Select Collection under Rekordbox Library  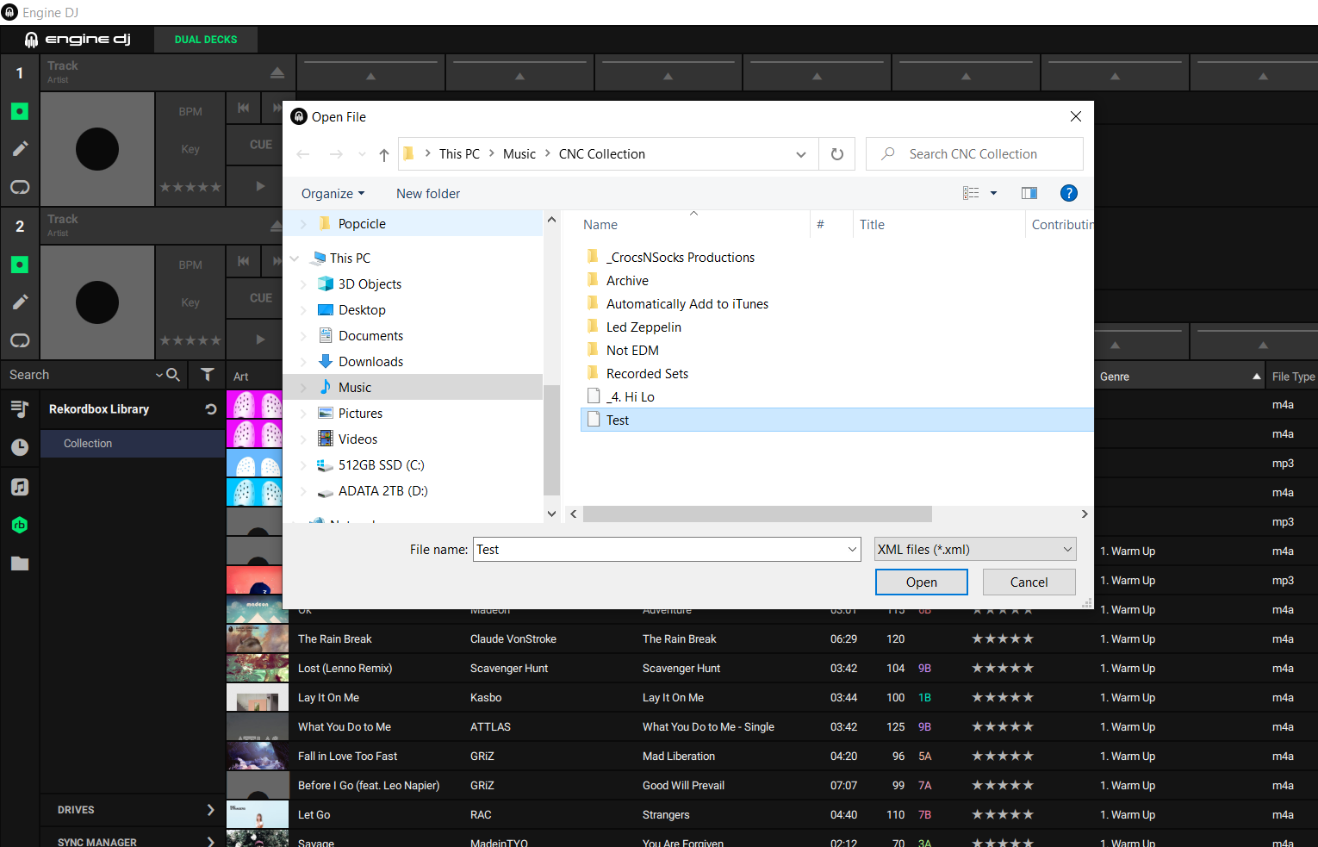click(88, 444)
